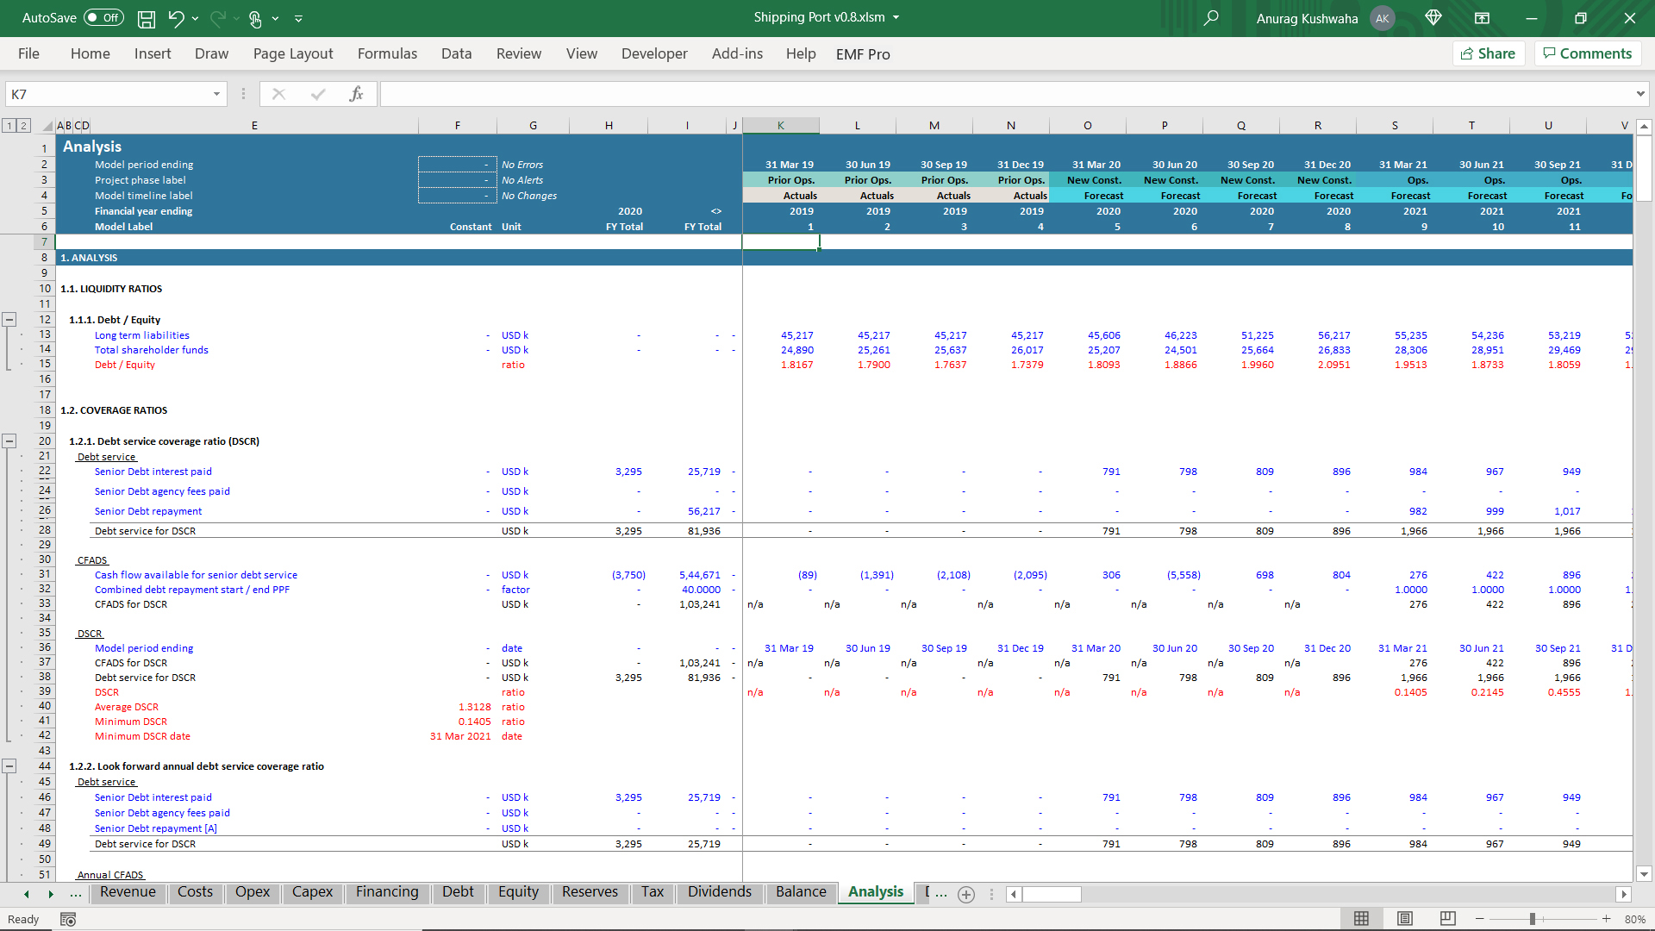Switch to the Financing sheet tab
The image size is (1655, 931).
tap(387, 892)
